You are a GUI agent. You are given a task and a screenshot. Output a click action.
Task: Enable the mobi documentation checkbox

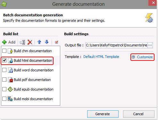[x=4, y=99]
